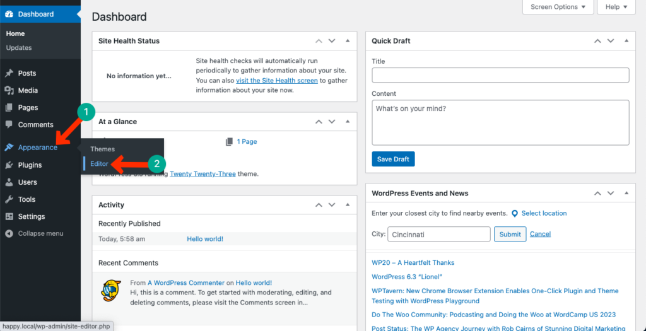The height and width of the screenshot is (331, 646).
Task: Click the Media icon in sidebar
Action: (9, 91)
